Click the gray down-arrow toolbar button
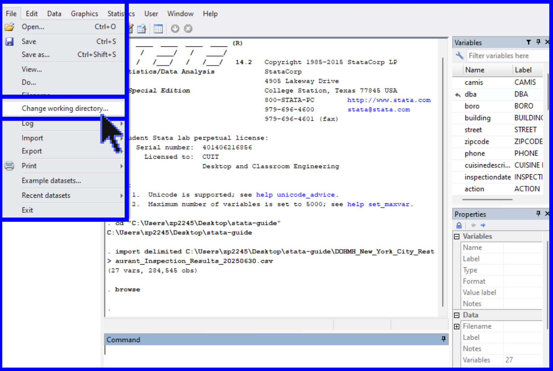The height and width of the screenshot is (371, 553). pos(175,29)
